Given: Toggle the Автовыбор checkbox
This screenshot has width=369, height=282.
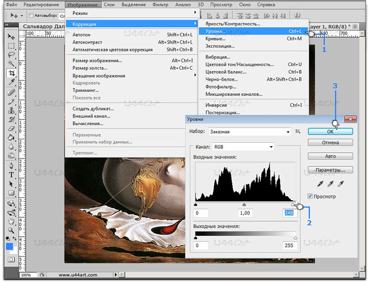Looking at the screenshot, I should (x=31, y=15).
